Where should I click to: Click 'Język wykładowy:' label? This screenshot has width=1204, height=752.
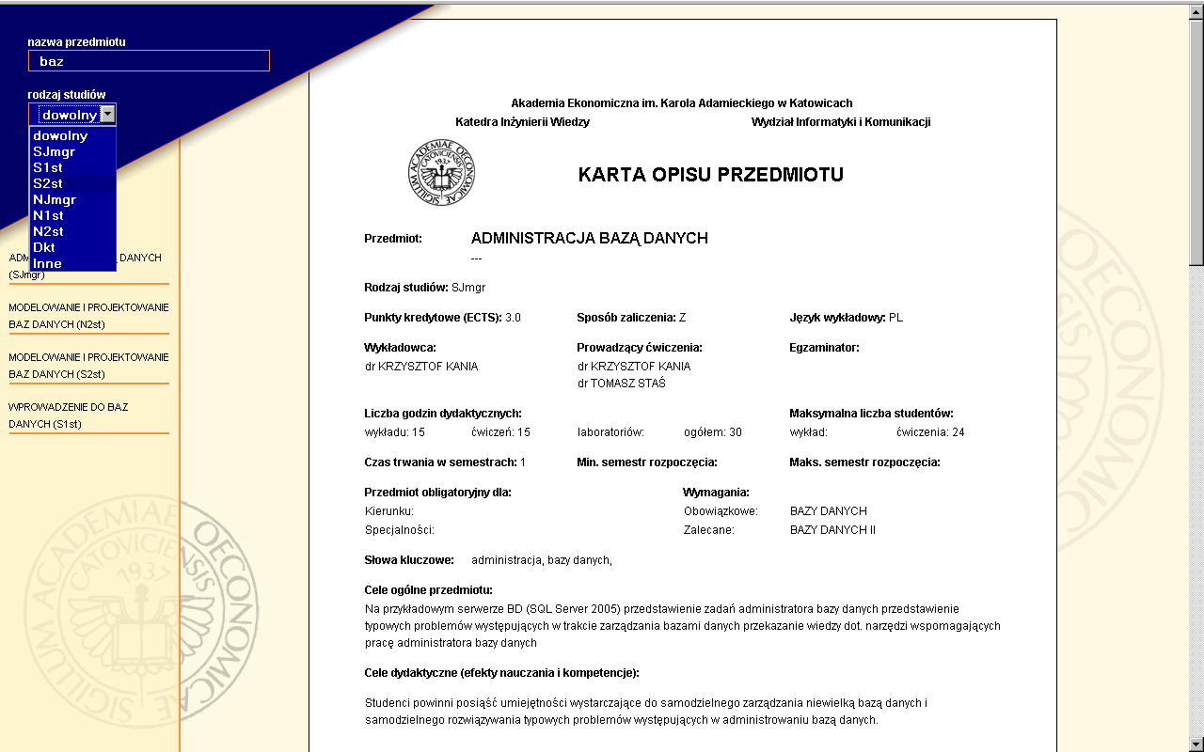tap(837, 318)
